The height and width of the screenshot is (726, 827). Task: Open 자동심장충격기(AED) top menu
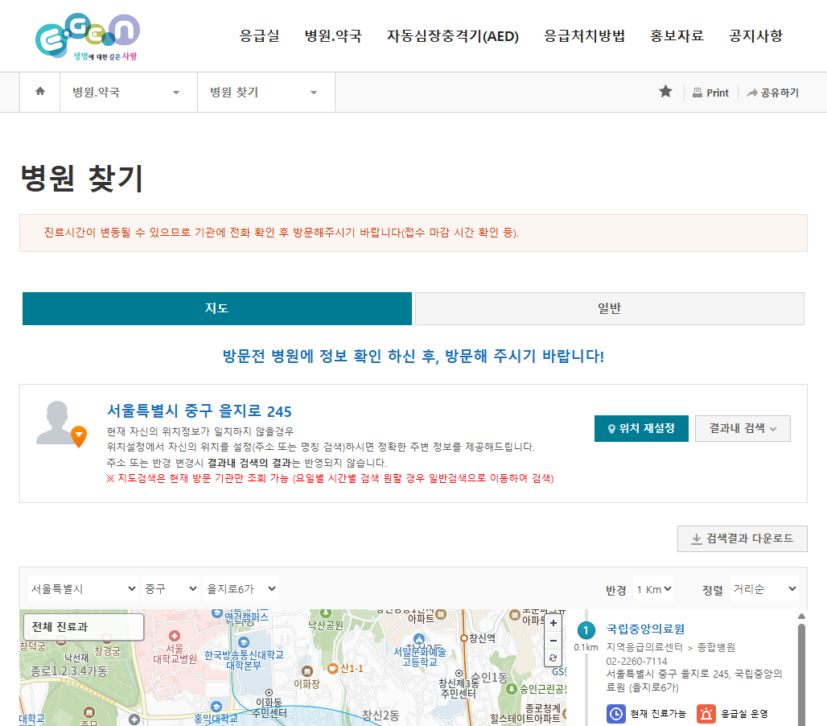[x=453, y=36]
